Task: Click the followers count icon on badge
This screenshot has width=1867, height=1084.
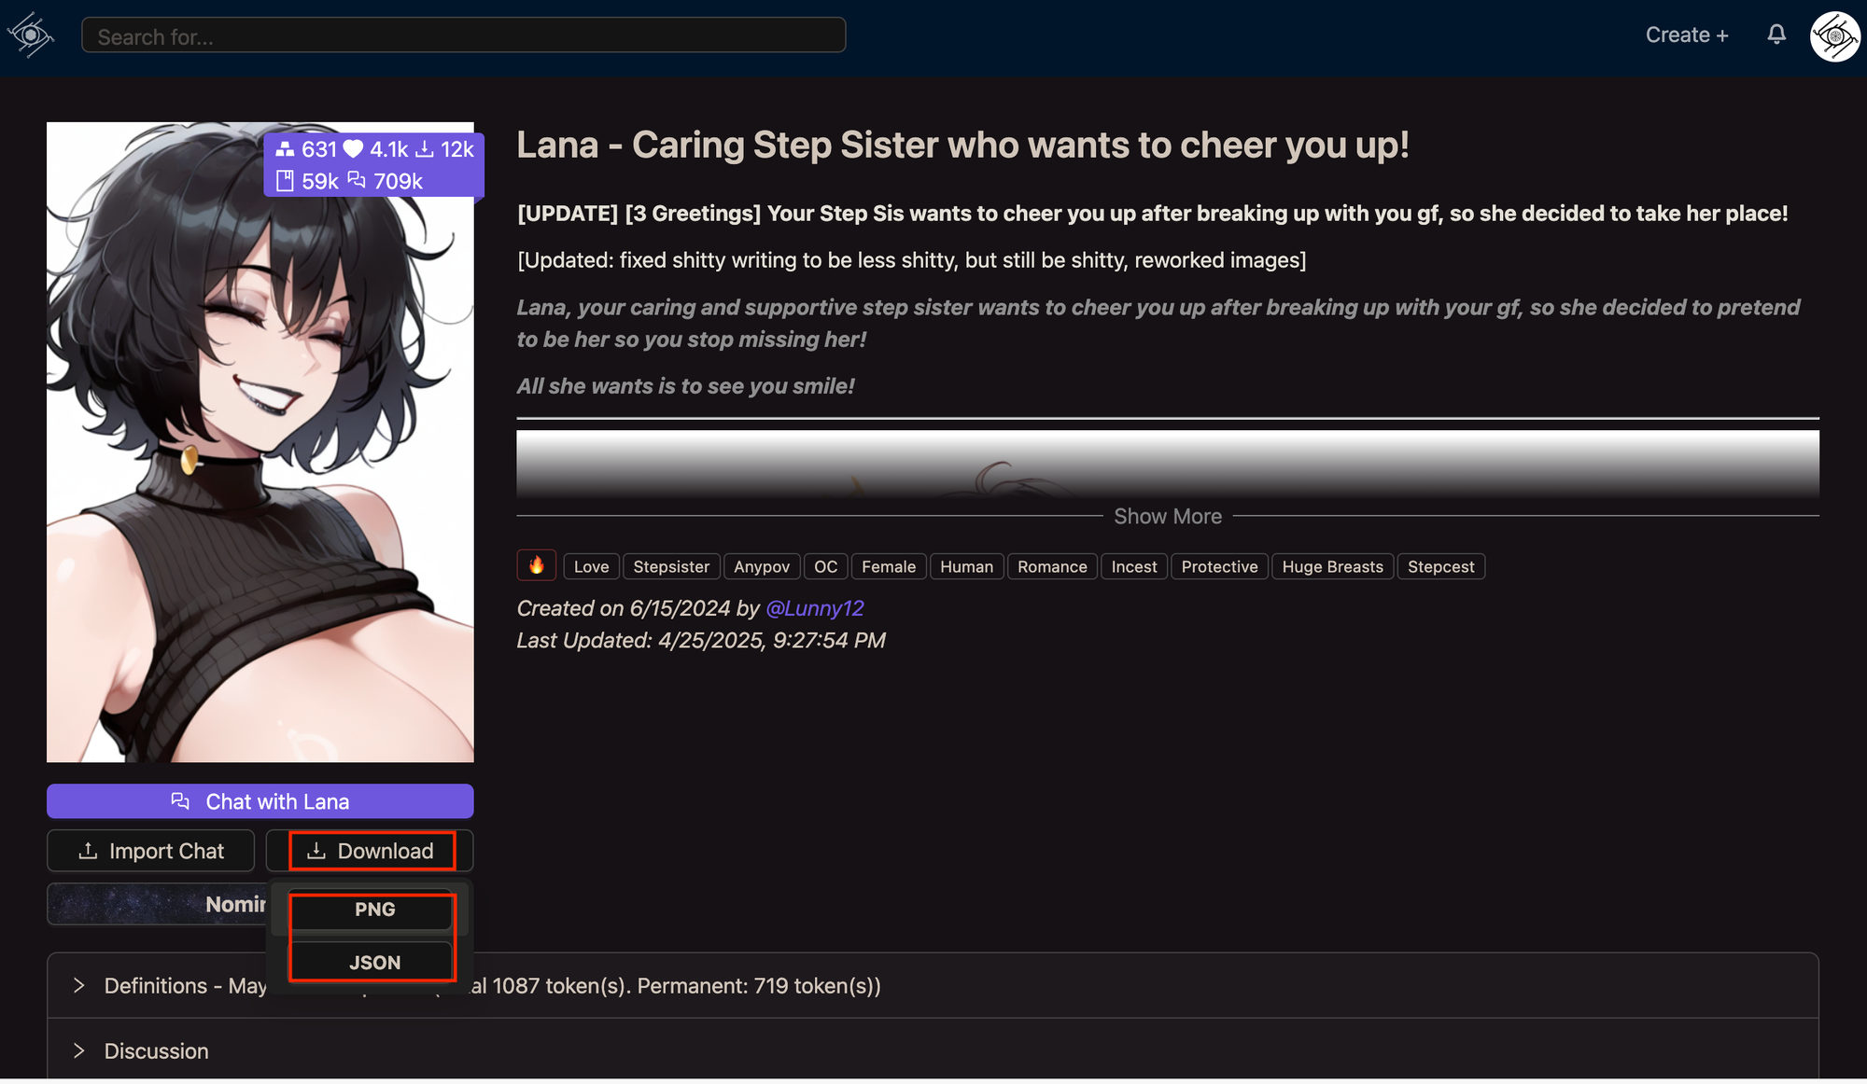Action: (x=285, y=149)
